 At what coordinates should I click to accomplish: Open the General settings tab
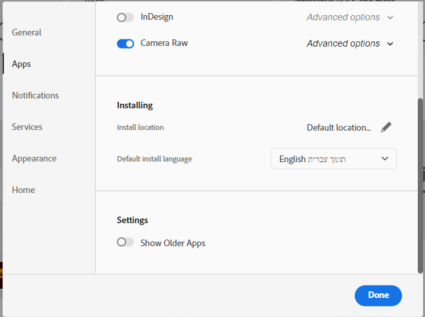tap(26, 32)
